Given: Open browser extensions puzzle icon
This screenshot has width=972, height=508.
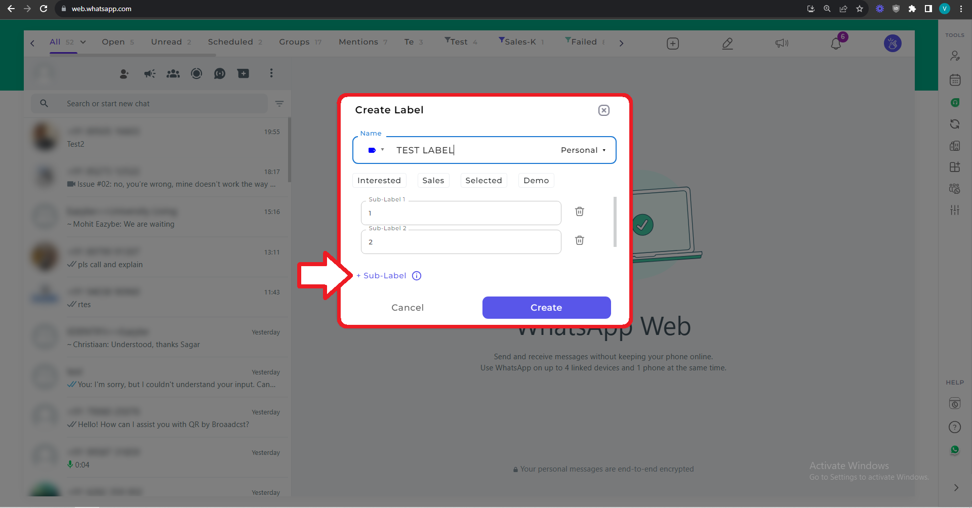Looking at the screenshot, I should click(x=912, y=9).
